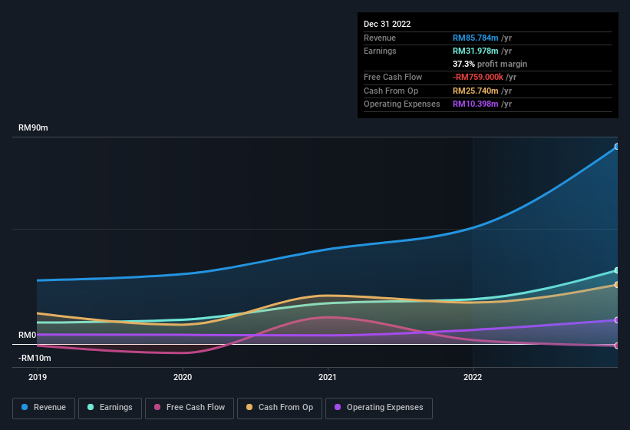Image resolution: width=630 pixels, height=430 pixels.
Task: Click the Cash From Op tooltip label
Action: pyautogui.click(x=391, y=91)
